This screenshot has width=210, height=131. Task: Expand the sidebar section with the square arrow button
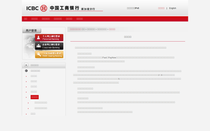(26, 65)
